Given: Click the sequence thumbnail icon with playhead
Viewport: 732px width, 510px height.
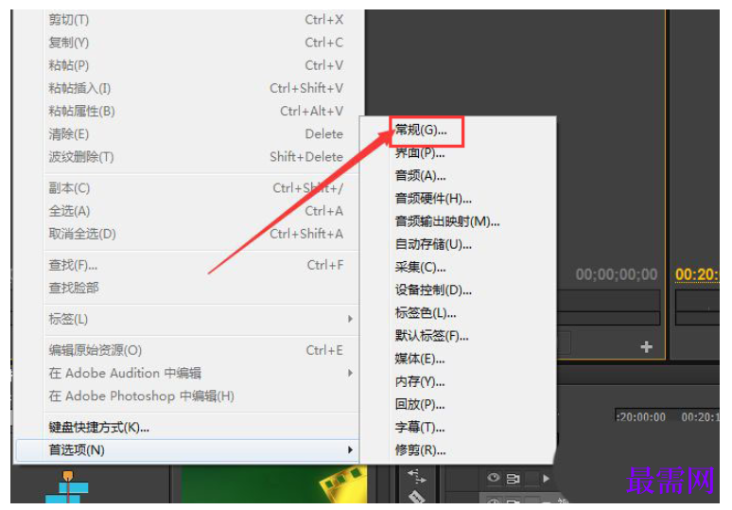Looking at the screenshot, I should [67, 486].
